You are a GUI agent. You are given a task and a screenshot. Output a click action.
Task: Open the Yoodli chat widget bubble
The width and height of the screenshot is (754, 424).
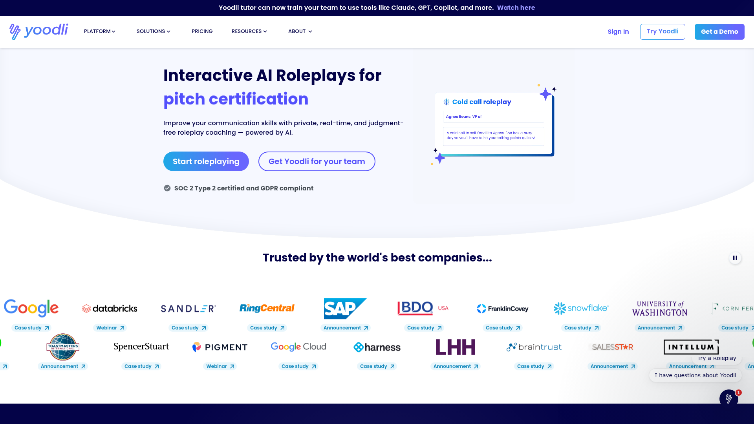(728, 398)
